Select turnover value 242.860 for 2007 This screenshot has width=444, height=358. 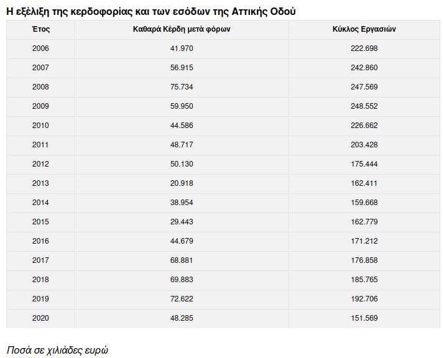(364, 68)
